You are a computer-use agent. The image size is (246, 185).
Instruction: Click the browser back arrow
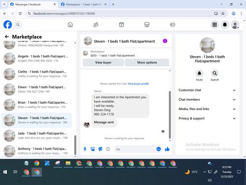[5, 13]
